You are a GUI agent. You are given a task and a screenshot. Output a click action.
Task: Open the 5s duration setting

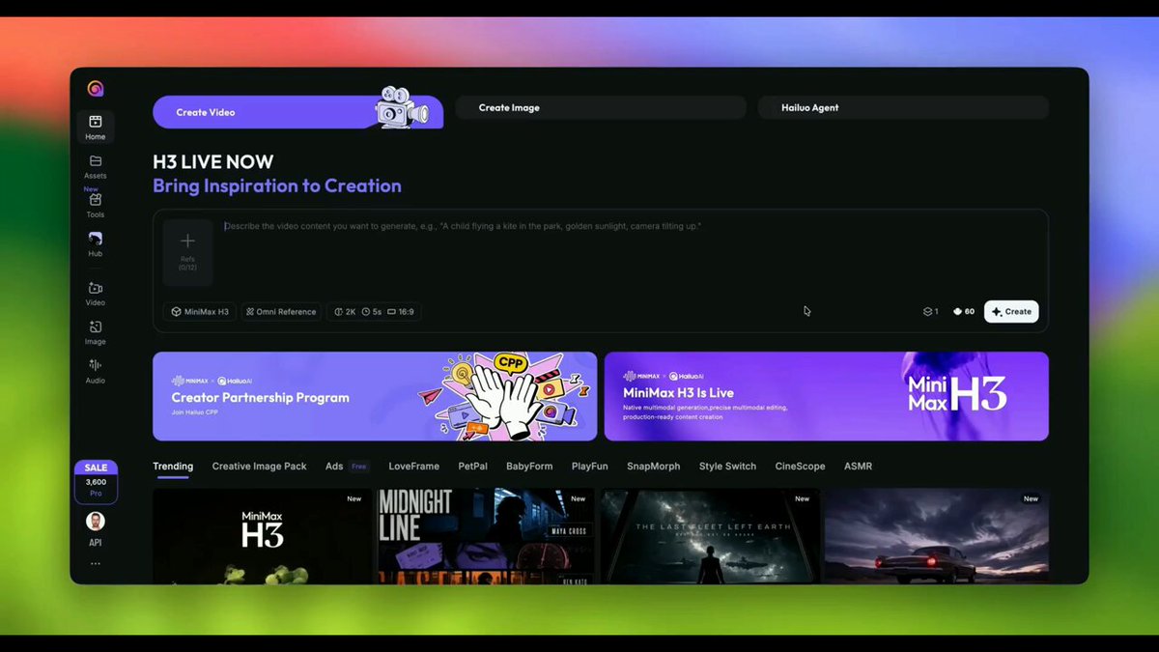[x=372, y=312]
